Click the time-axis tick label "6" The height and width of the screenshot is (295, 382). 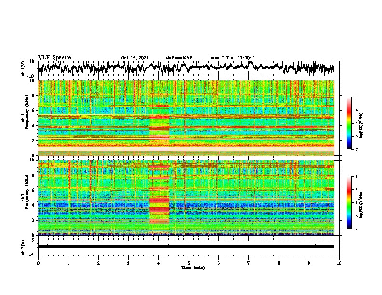coord(219,263)
